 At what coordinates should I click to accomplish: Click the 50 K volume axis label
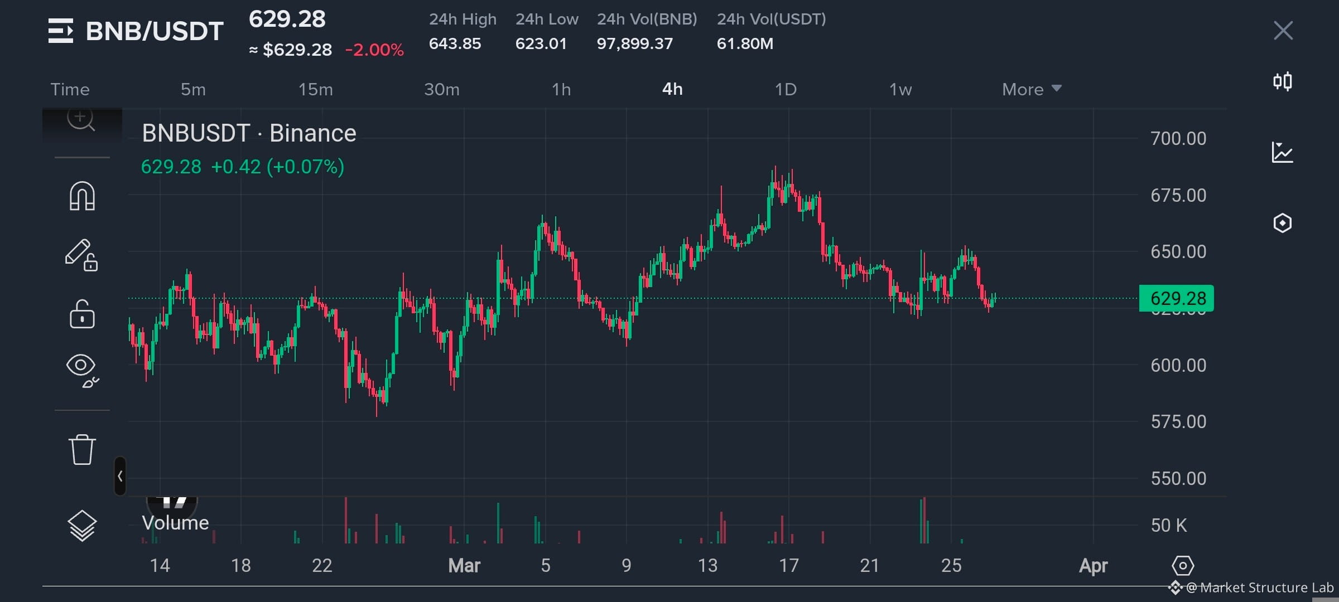[1169, 525]
